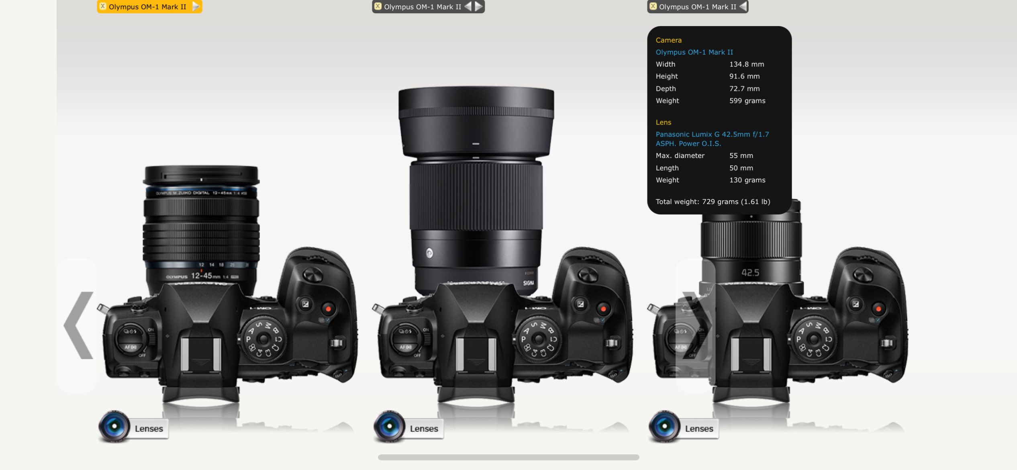The width and height of the screenshot is (1017, 470).
Task: Select the highlighted yellow Olympus OM-1 Mark II label
Action: click(x=147, y=7)
